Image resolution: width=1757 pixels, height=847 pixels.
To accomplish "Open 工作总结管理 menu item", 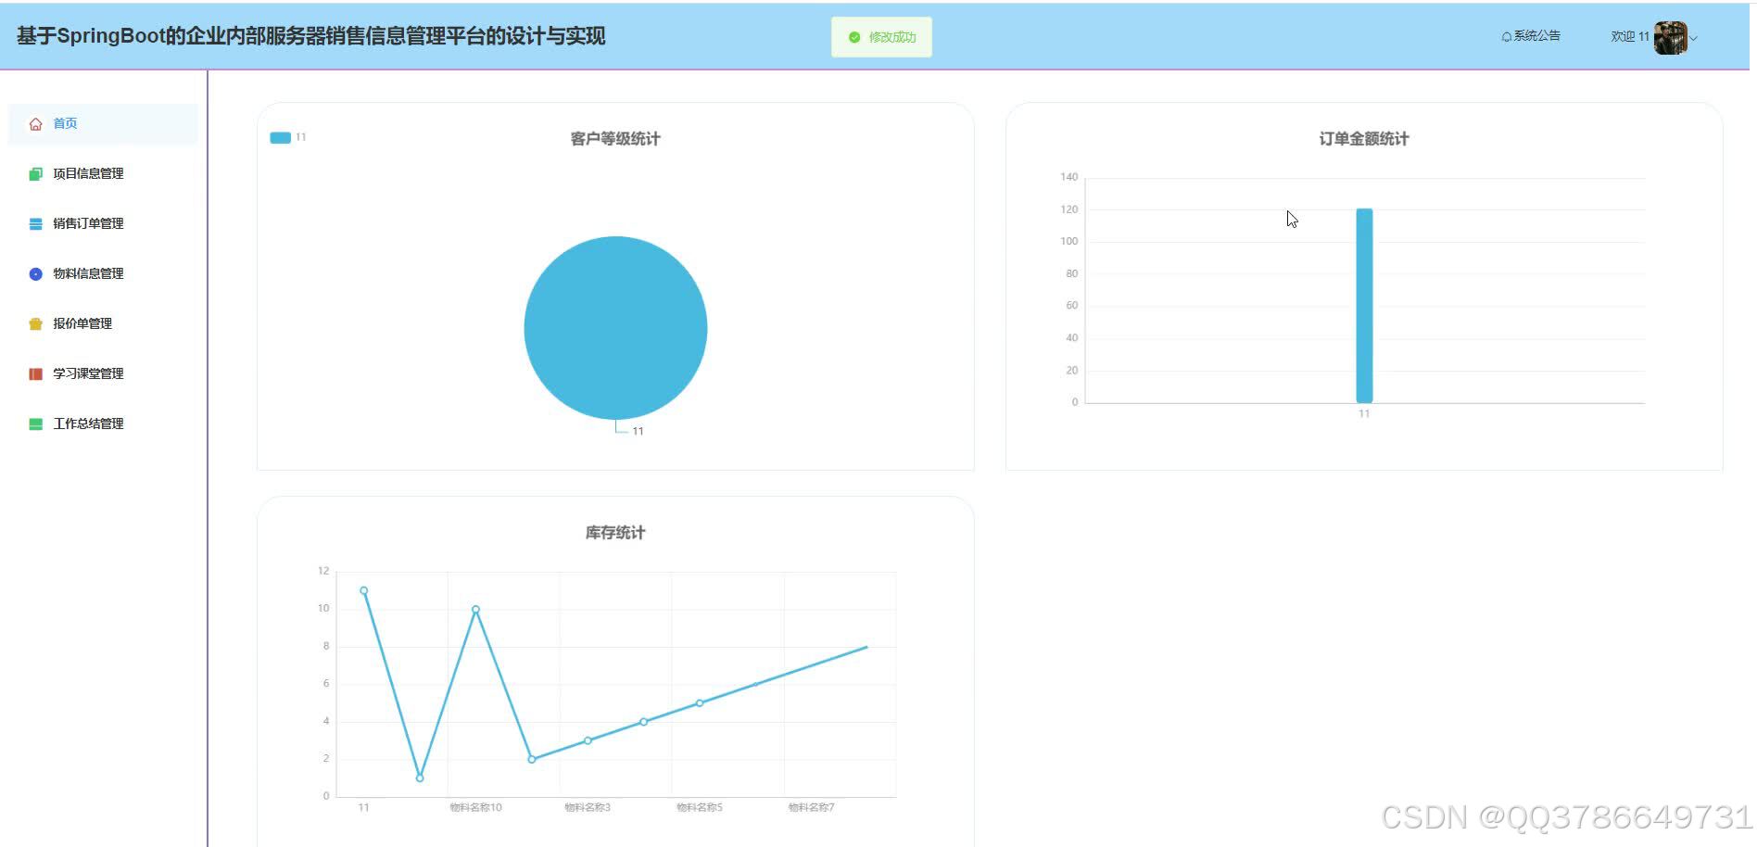I will 88,423.
